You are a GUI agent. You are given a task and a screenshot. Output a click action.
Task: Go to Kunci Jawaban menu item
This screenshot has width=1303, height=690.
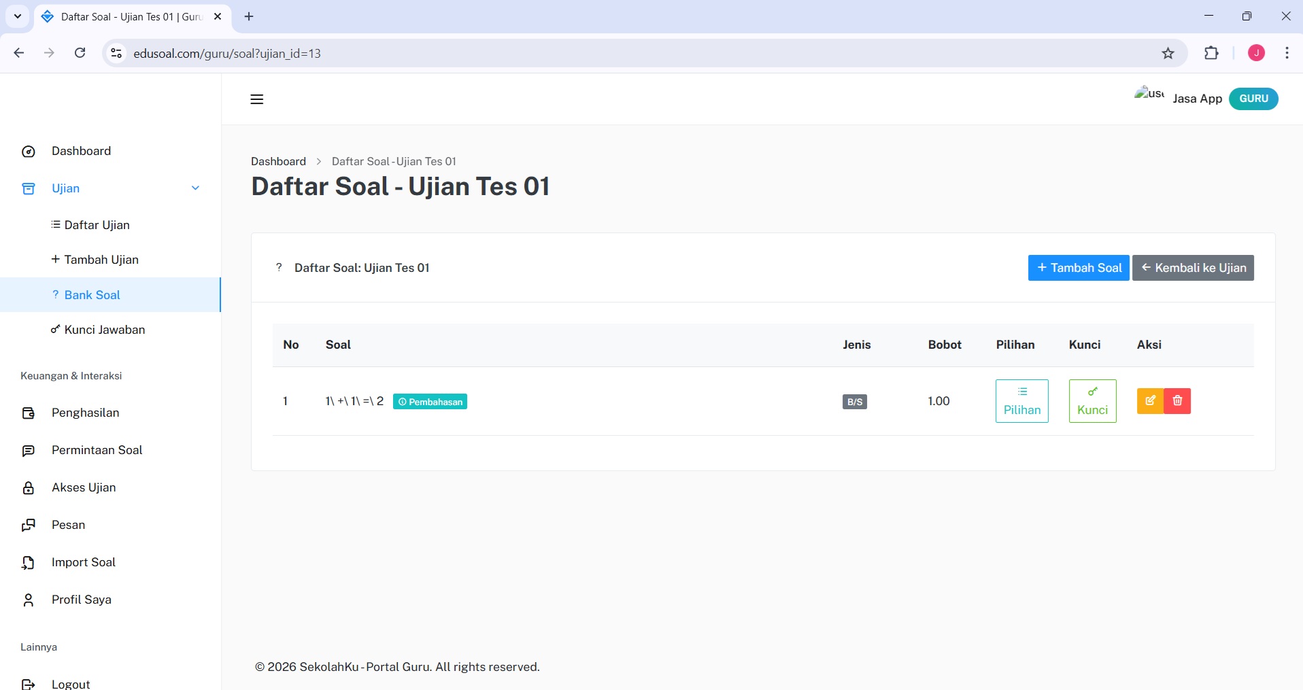(x=104, y=330)
